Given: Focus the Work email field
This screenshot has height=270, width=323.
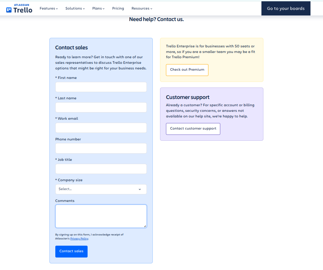Looking at the screenshot, I should (101, 128).
